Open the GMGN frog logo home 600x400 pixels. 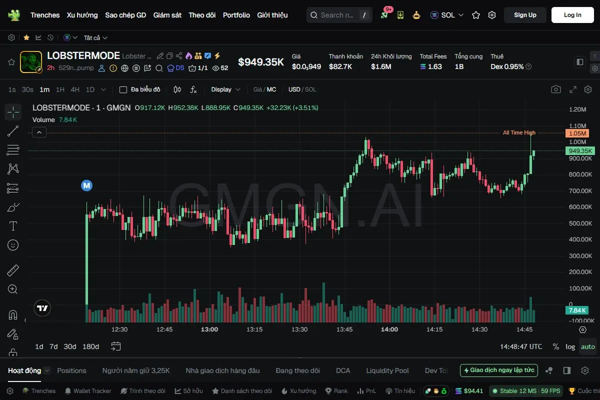(14, 15)
